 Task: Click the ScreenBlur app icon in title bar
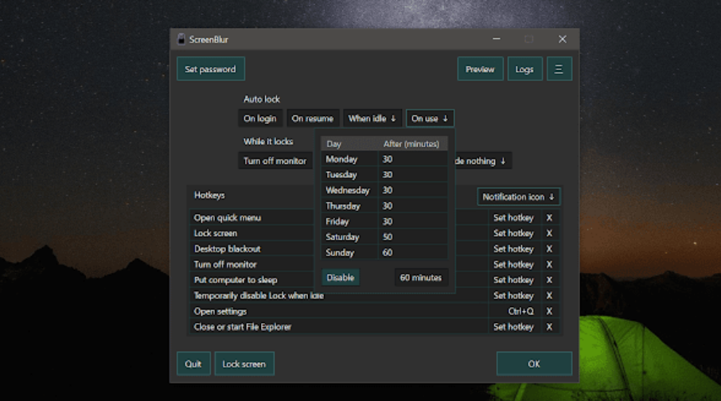tap(181, 39)
